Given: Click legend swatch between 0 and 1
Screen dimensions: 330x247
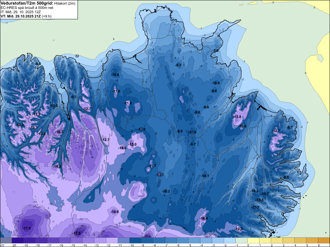Looking at the screenshot, I should 253,240.
